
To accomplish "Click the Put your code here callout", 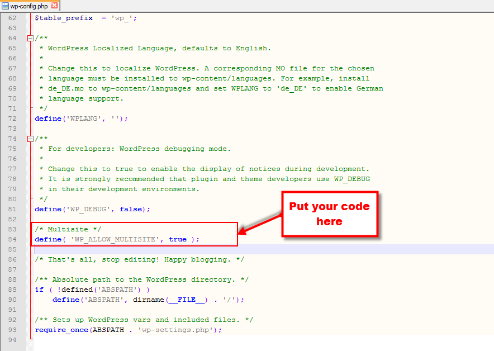I will pyautogui.click(x=330, y=214).
